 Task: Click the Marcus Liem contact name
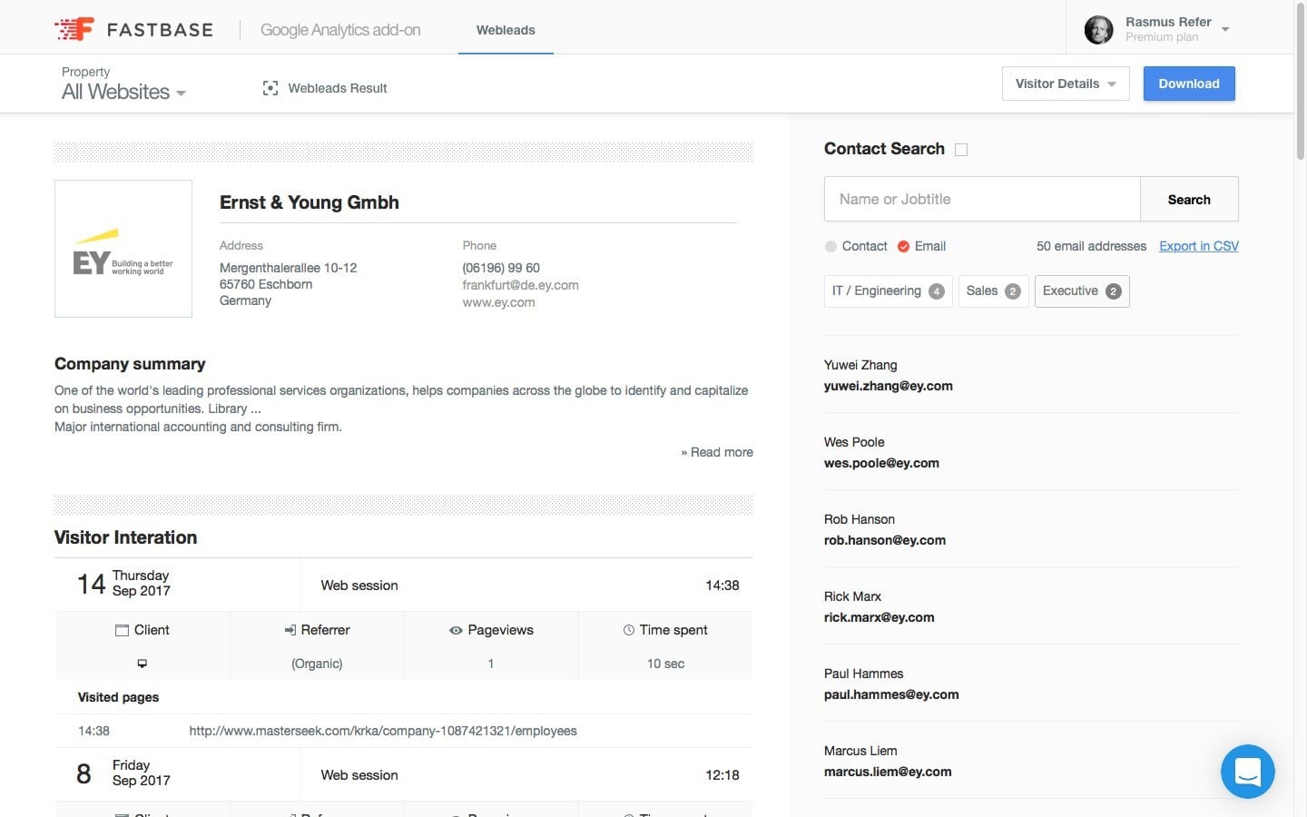[860, 751]
